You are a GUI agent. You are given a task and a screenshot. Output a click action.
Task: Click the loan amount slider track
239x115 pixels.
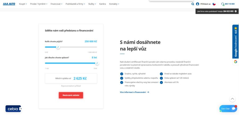(71, 47)
